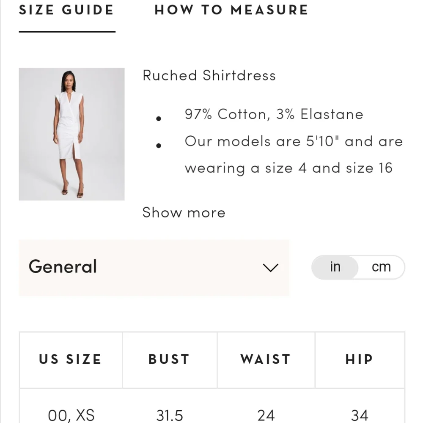423x423 pixels.
Task: Collapse the General section header
Action: click(63, 267)
